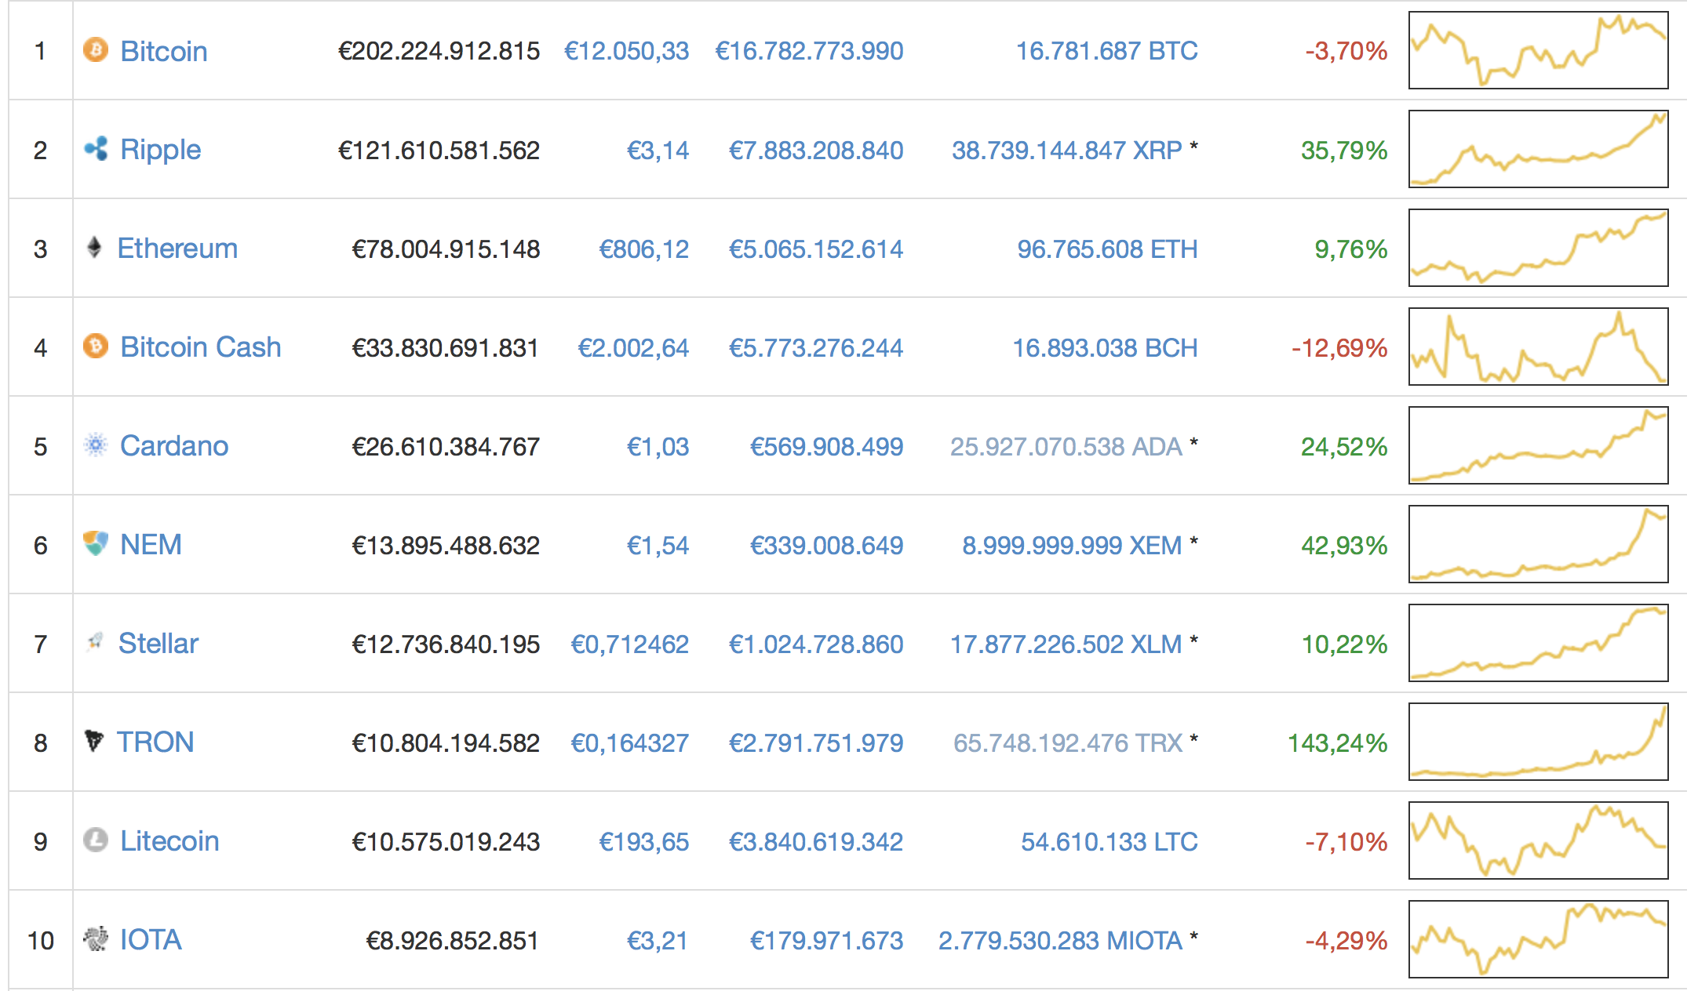1698x991 pixels.
Task: Click the TRON logo icon
Action: (x=93, y=741)
